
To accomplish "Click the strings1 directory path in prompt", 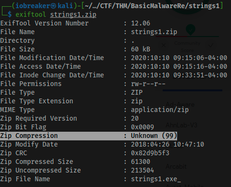I will (204, 6).
